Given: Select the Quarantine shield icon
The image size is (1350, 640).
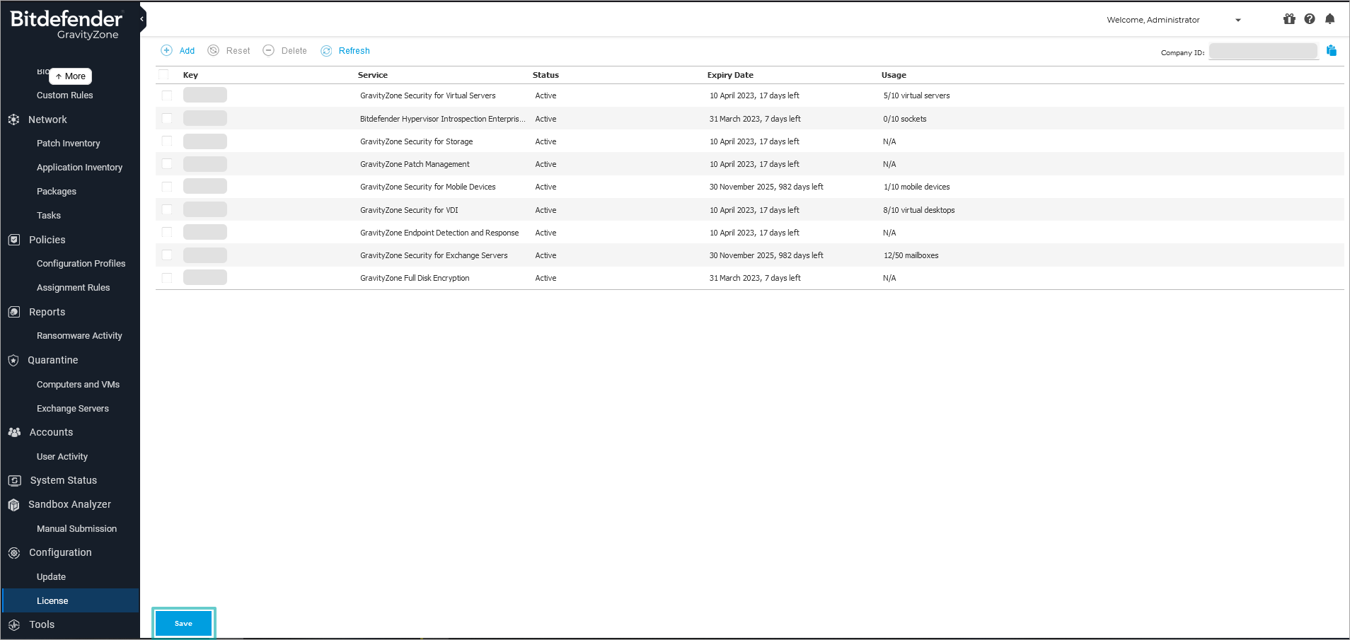Looking at the screenshot, I should (x=14, y=360).
